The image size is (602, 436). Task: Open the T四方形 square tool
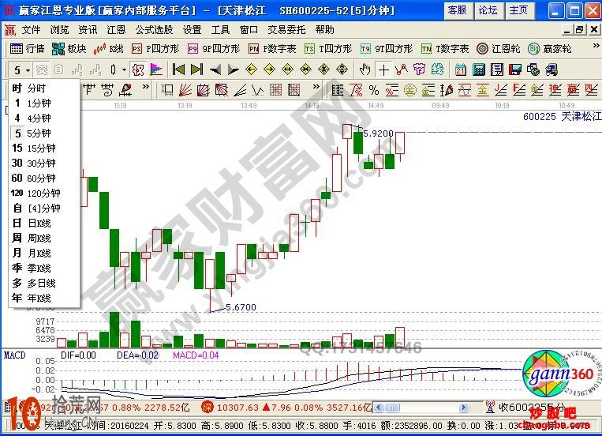coord(328,49)
